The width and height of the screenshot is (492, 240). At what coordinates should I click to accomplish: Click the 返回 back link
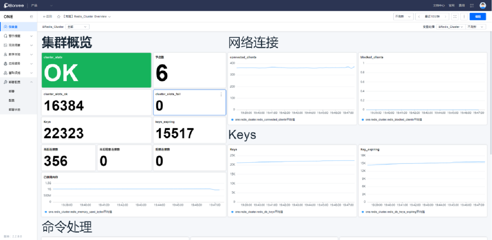point(48,16)
